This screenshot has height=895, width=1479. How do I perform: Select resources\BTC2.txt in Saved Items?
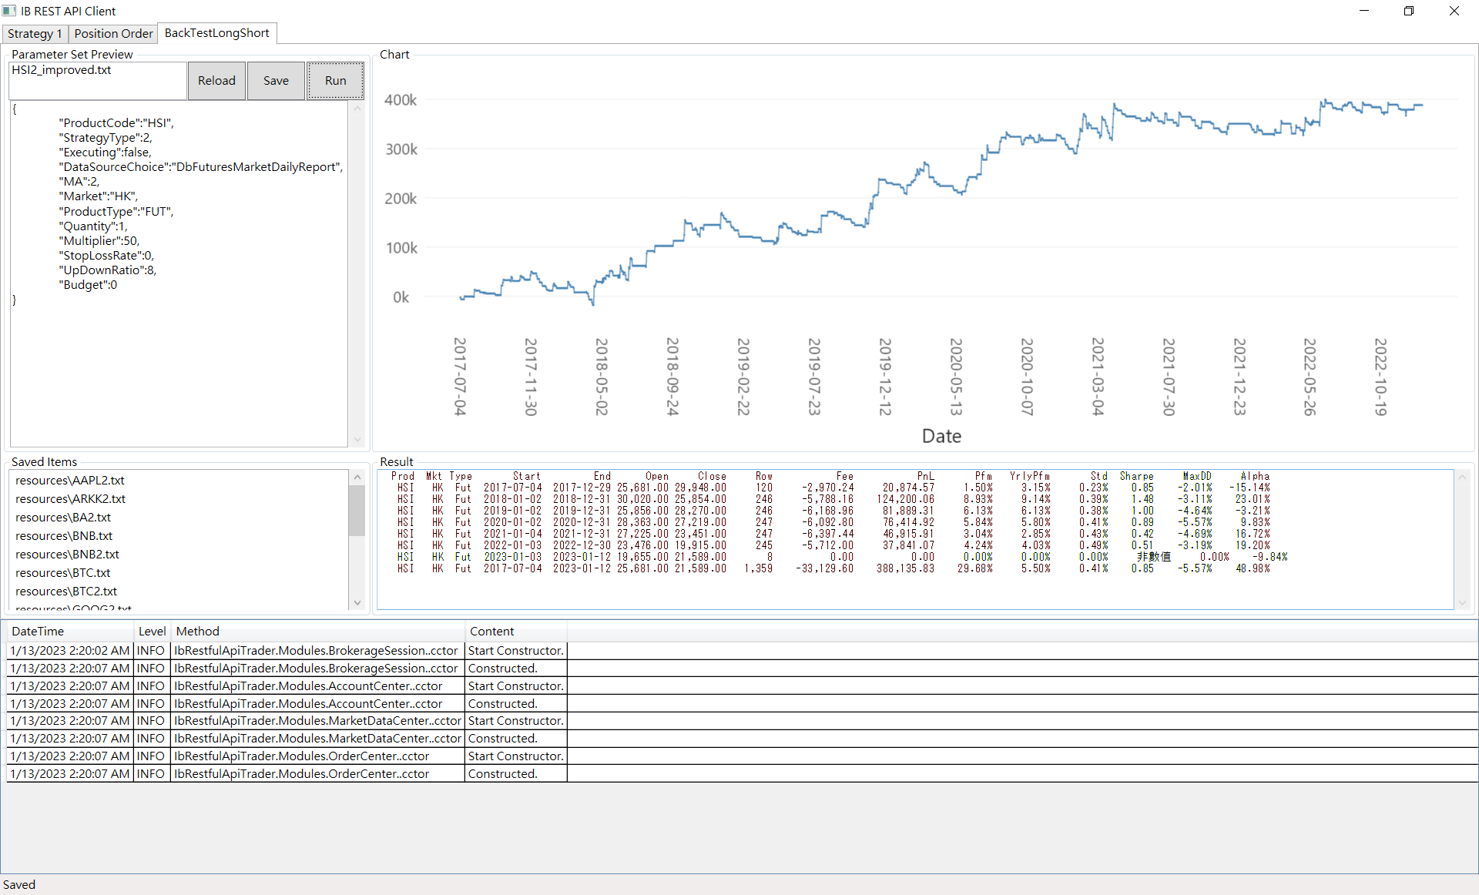coord(66,592)
